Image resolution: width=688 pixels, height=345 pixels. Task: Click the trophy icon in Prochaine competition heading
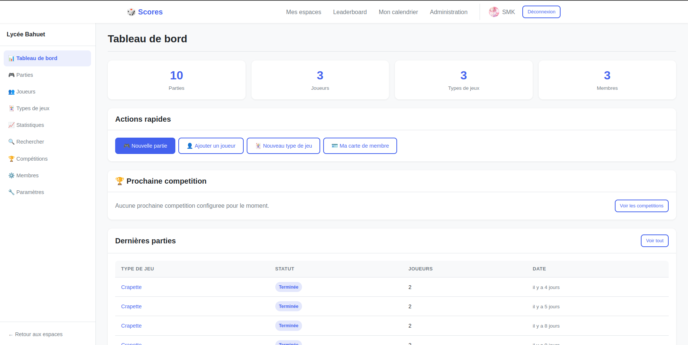(x=120, y=181)
